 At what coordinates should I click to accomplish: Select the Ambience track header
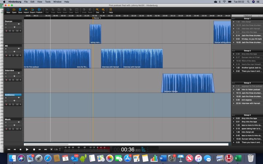tap(13, 95)
